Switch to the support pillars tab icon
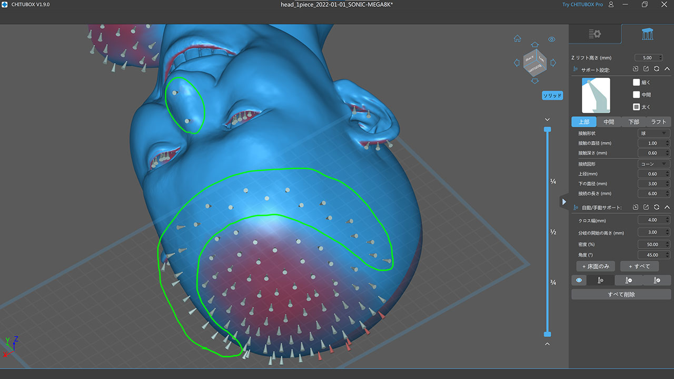Image resolution: width=674 pixels, height=379 pixels. 648,34
